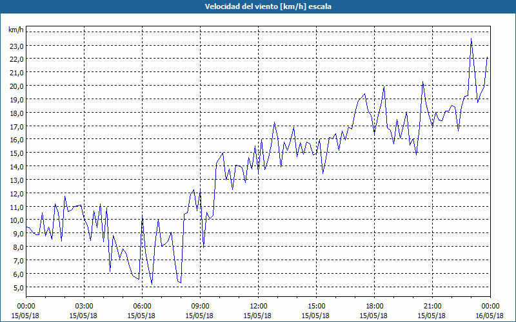Image resolution: width=516 pixels, height=322 pixels.
Task: Click the 13,0 value on the Y axis
Action: [17, 180]
